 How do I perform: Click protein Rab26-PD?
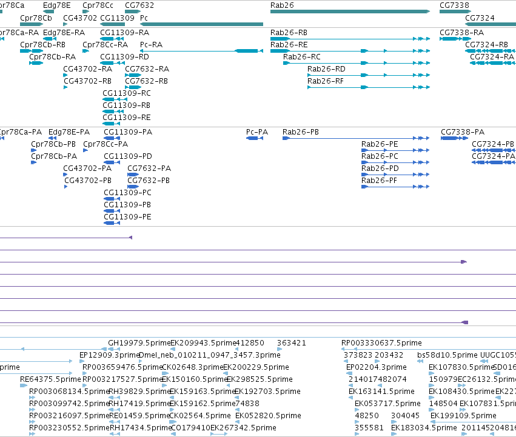380,169
